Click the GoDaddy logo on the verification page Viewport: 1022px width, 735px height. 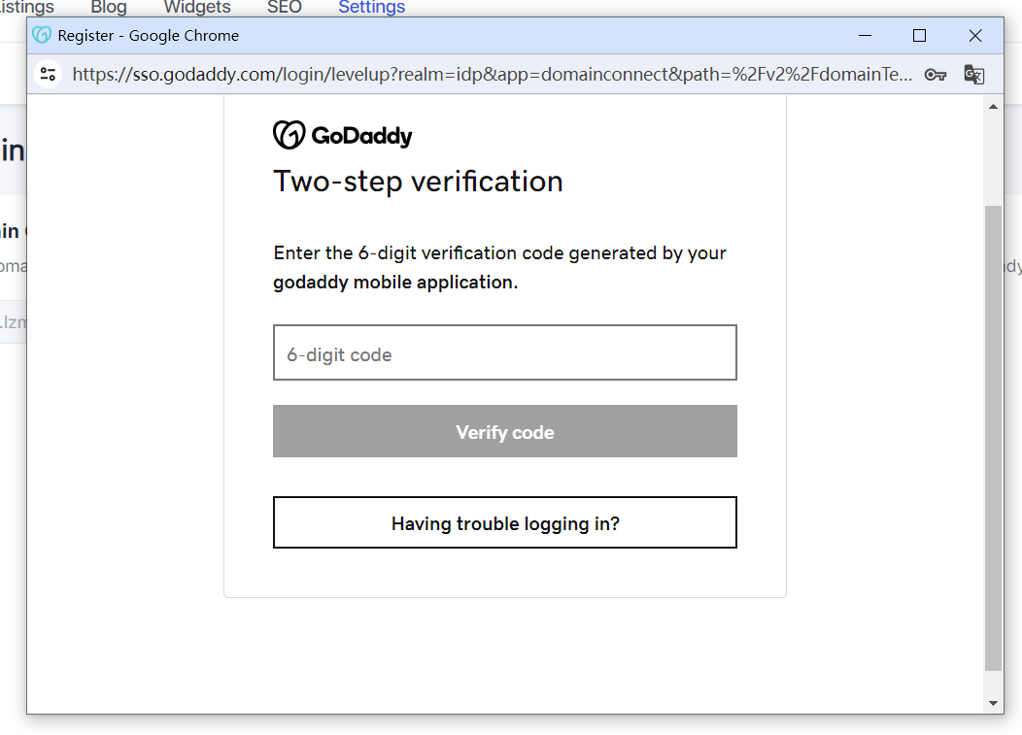[343, 135]
